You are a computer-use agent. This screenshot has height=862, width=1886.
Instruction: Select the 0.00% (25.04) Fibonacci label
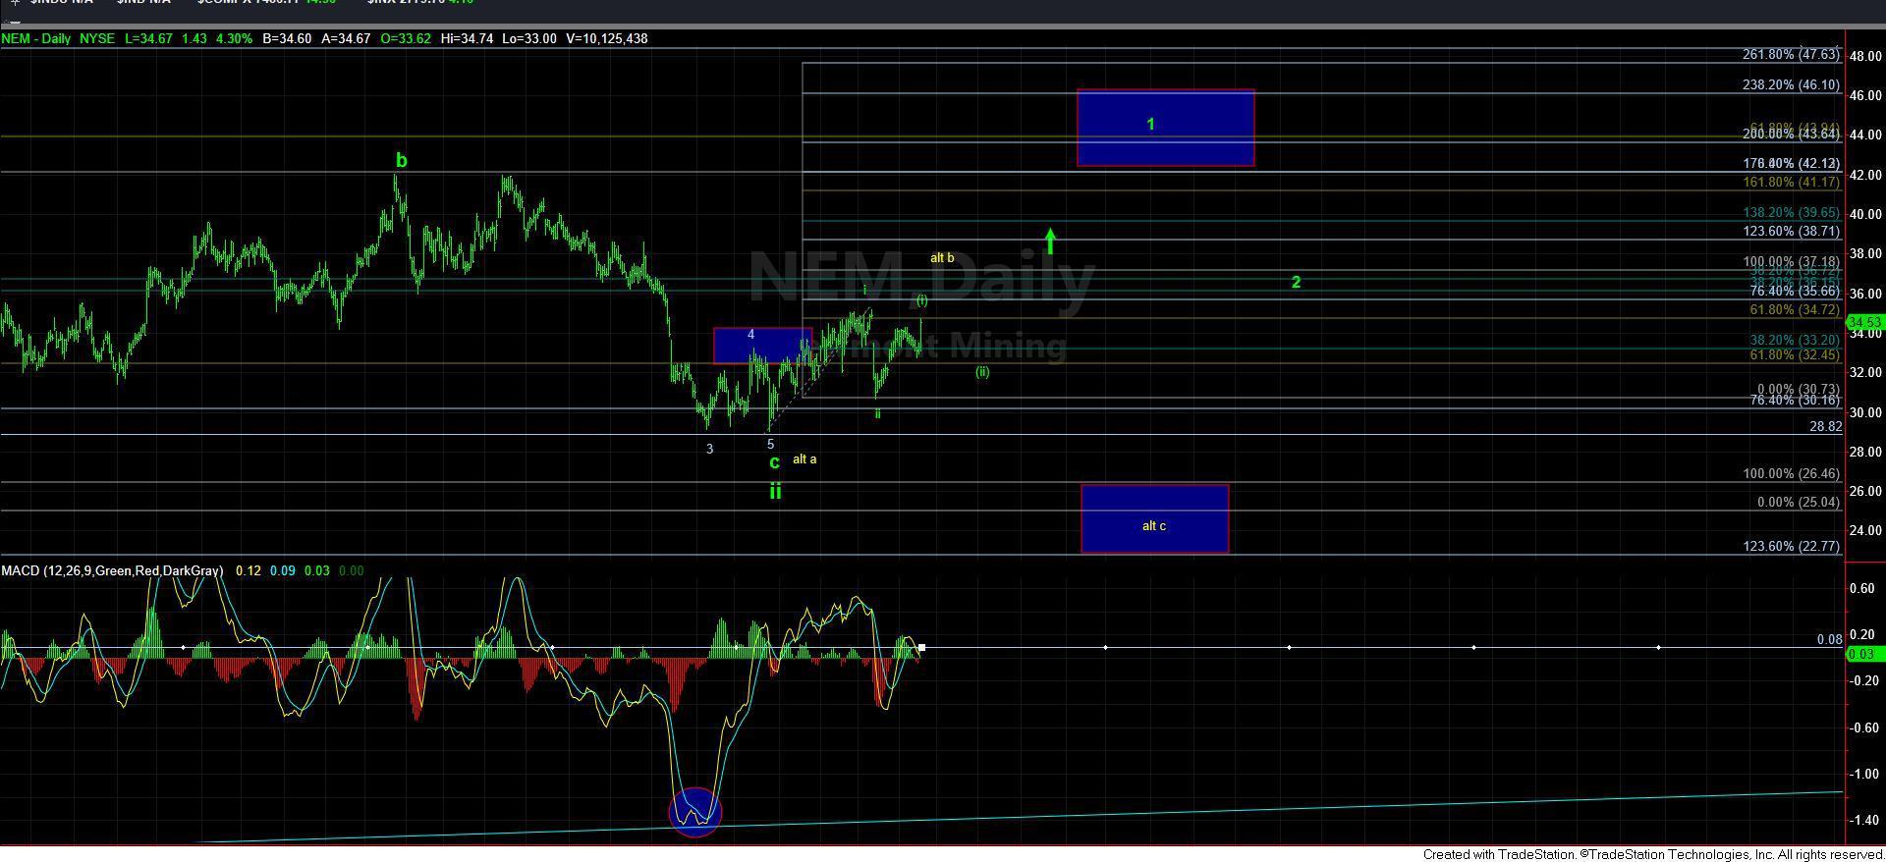click(x=1798, y=503)
